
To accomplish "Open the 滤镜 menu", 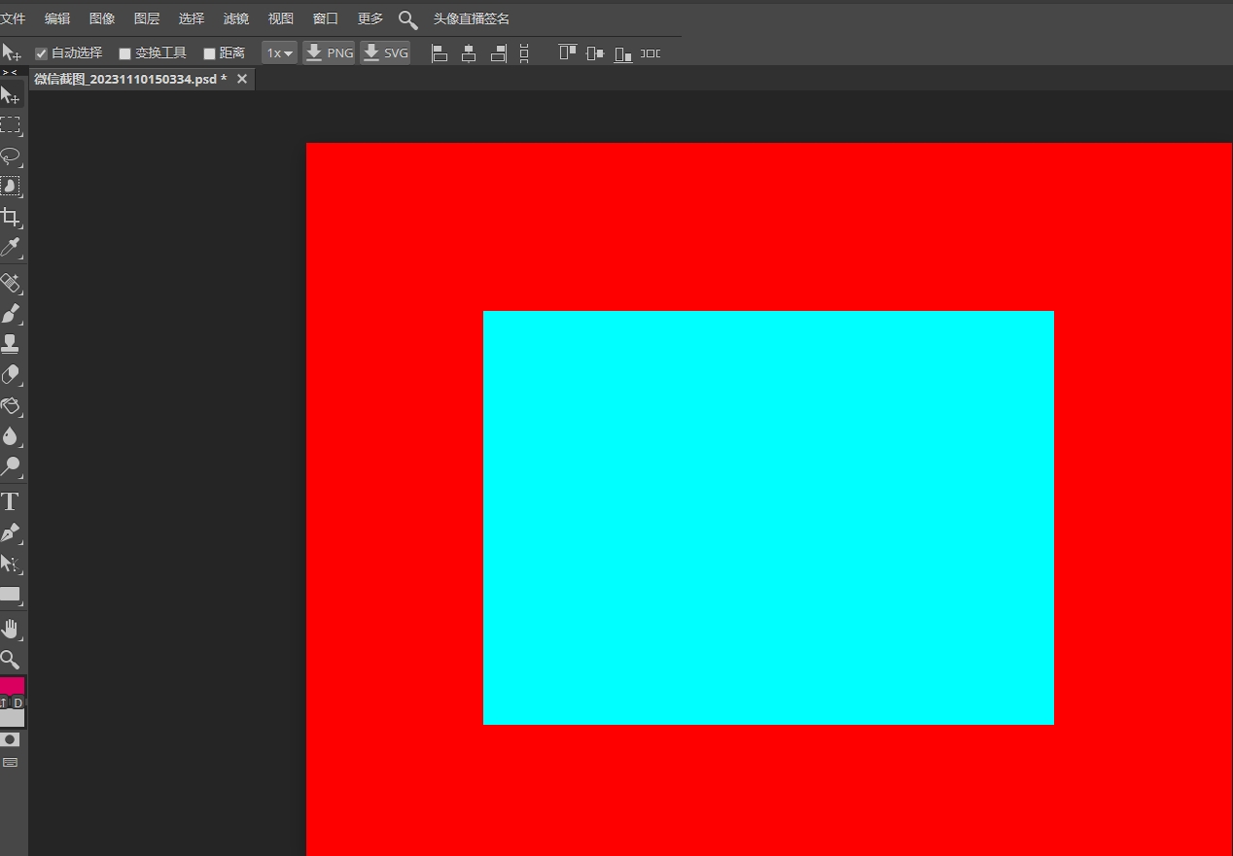I will pyautogui.click(x=235, y=18).
